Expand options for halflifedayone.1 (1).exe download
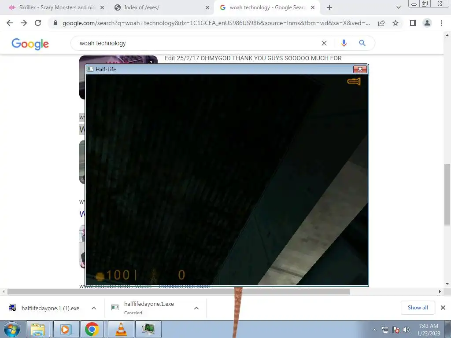 [94, 308]
